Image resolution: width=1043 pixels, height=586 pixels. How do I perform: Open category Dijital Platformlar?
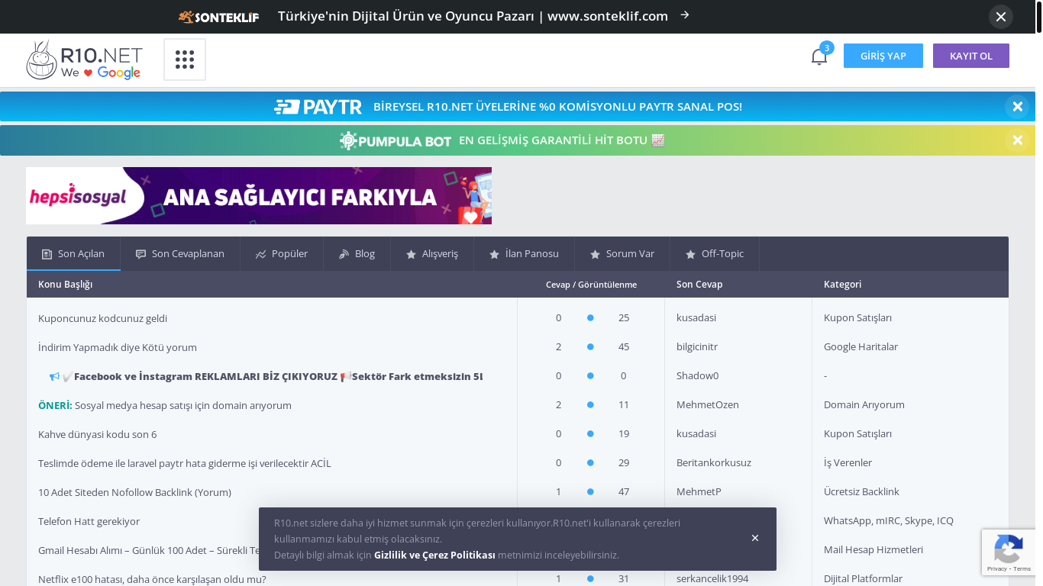863,578
